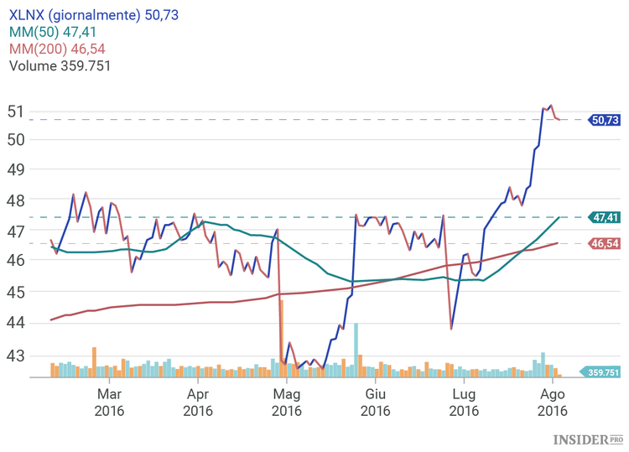The width and height of the screenshot is (629, 452).
Task: Click the price peak above 51
Action: [551, 107]
